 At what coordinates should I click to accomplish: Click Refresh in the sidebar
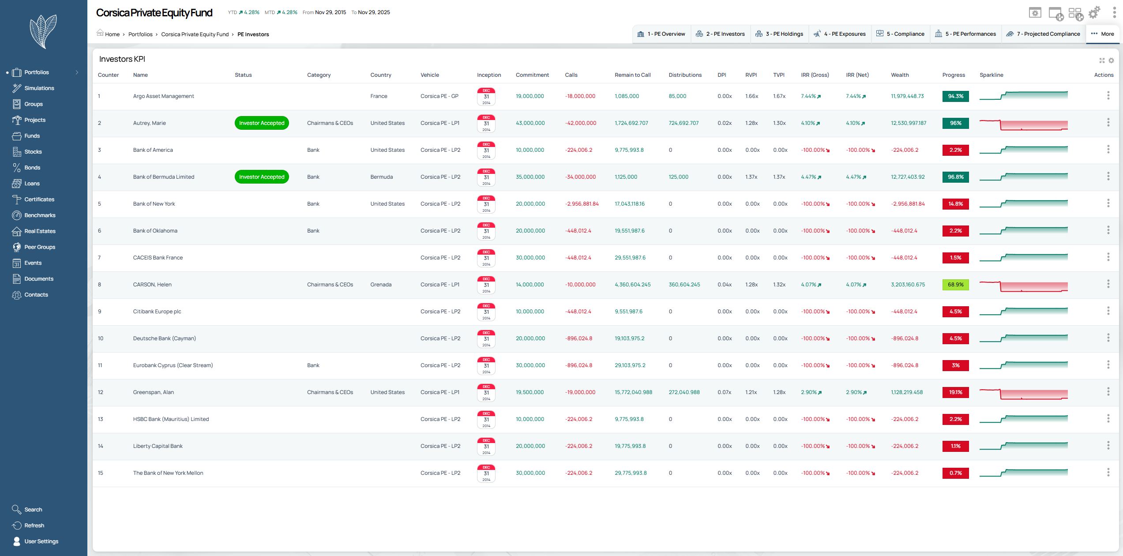34,526
